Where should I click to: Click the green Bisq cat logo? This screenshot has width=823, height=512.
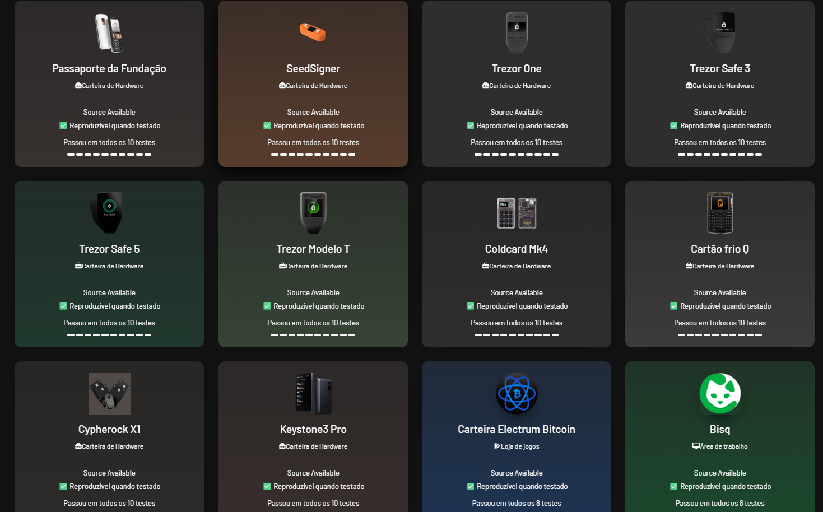point(720,393)
